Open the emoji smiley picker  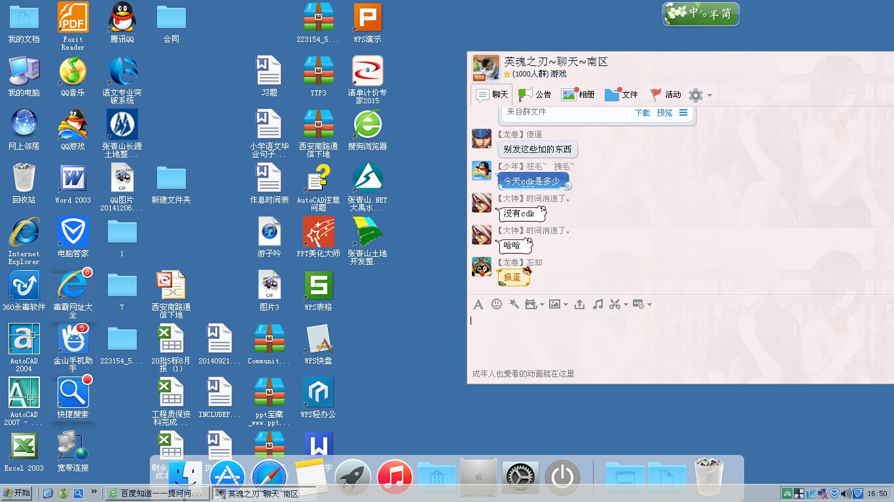tap(497, 304)
